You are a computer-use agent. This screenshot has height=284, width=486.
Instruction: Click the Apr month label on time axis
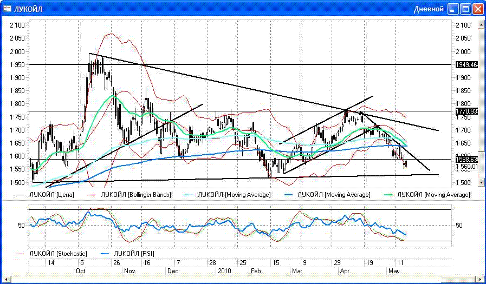(345, 271)
